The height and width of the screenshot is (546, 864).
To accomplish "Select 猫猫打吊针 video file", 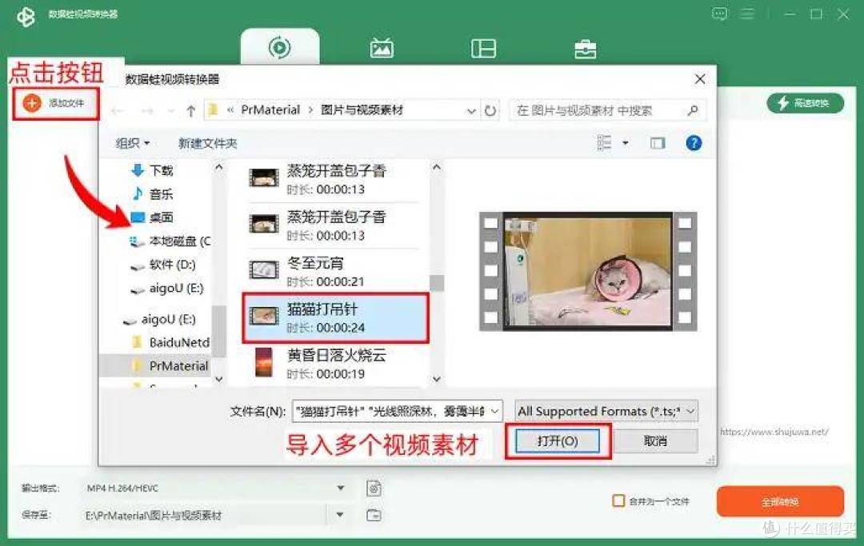I will click(334, 318).
